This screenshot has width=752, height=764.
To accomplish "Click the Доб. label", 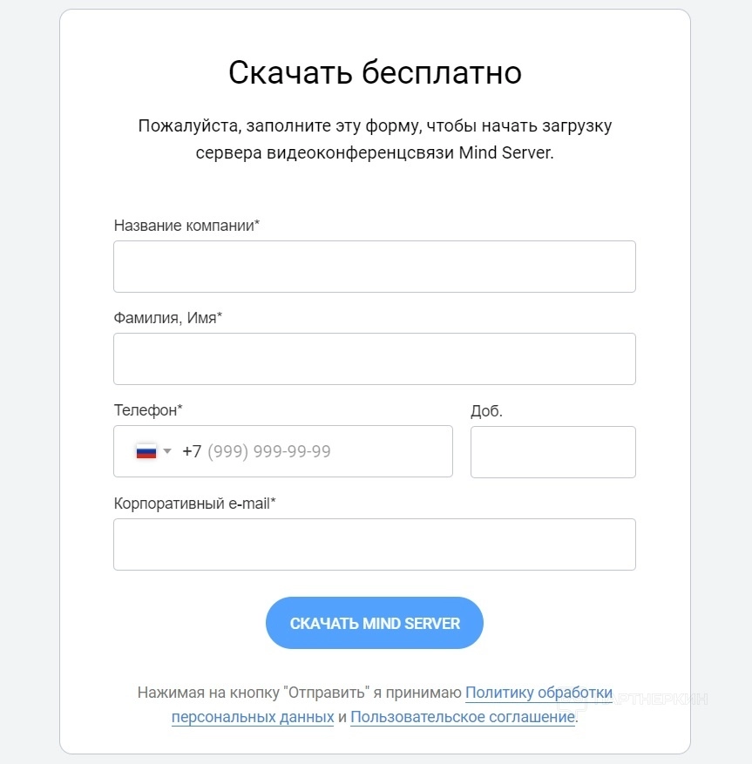I will (486, 411).
